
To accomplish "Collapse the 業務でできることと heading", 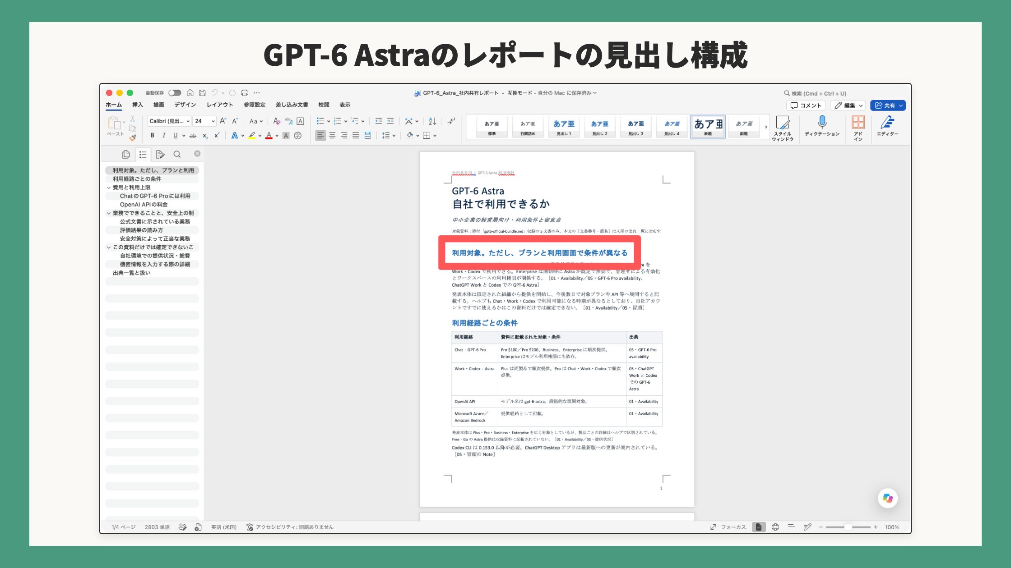I will tap(109, 213).
